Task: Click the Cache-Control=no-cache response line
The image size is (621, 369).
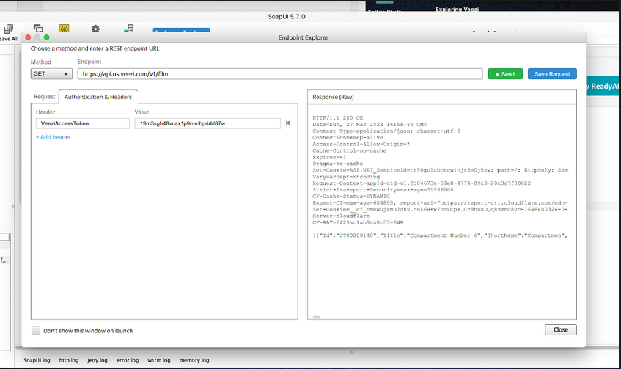Action: point(349,150)
